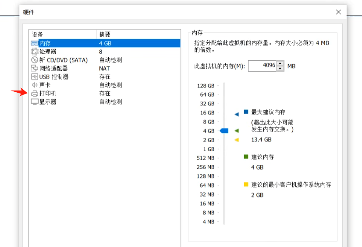Click the 512 MB scale label
This screenshot has height=247, width=362.
[x=206, y=158]
